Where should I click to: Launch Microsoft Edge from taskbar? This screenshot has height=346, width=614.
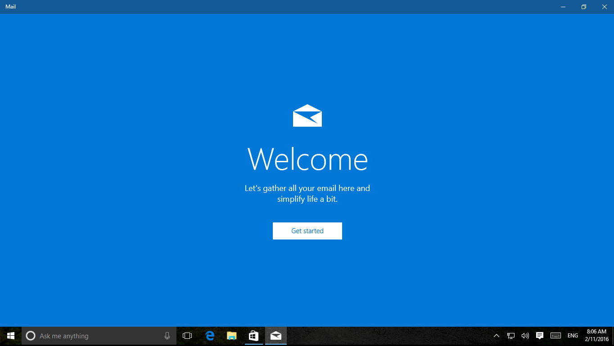click(x=210, y=336)
